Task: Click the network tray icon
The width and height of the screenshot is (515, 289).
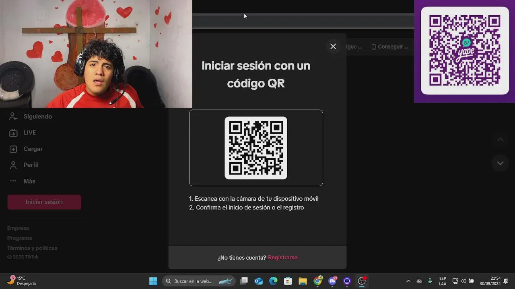Action: click(x=455, y=281)
